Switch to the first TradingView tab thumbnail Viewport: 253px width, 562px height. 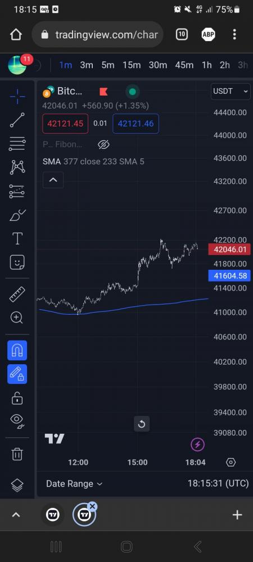point(53,515)
